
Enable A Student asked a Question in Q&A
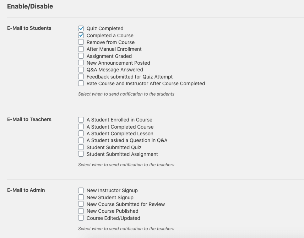(81, 140)
